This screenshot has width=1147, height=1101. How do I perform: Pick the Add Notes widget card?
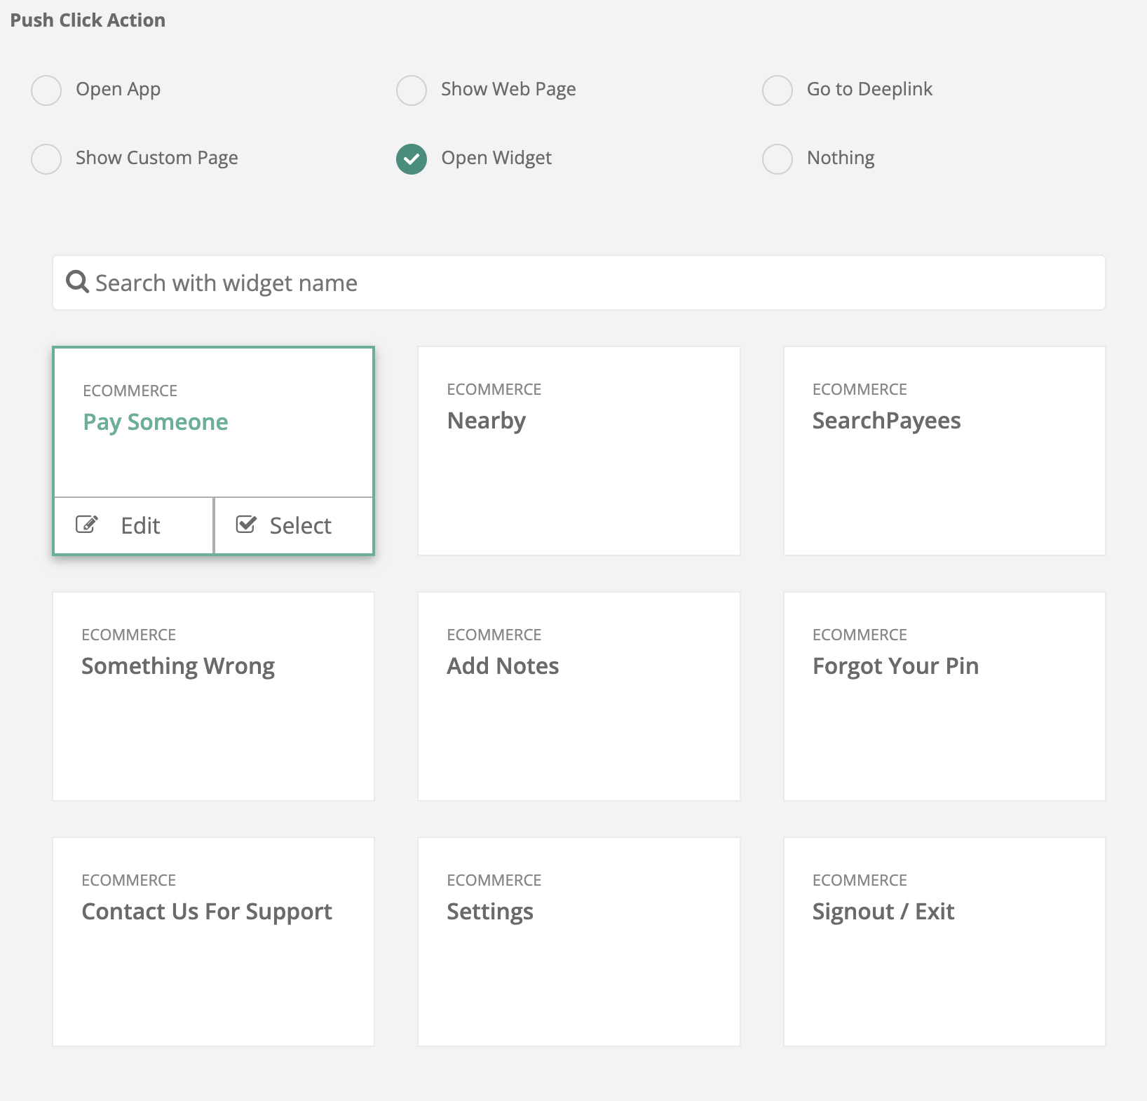578,696
